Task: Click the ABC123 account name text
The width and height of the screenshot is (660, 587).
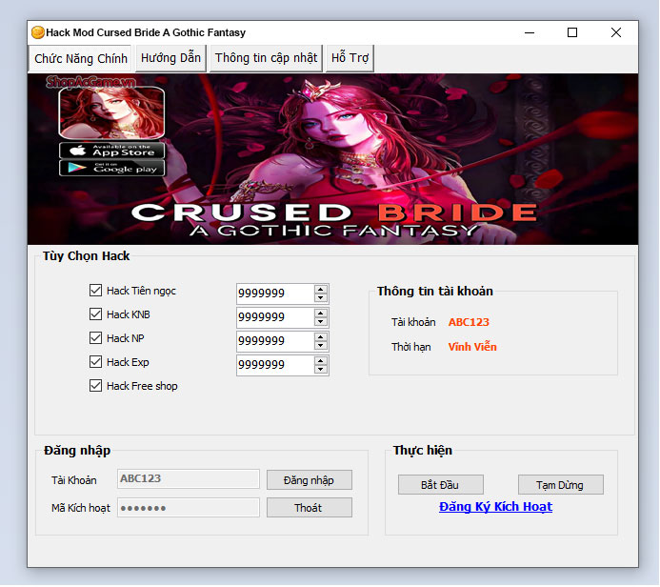Action: [x=469, y=322]
